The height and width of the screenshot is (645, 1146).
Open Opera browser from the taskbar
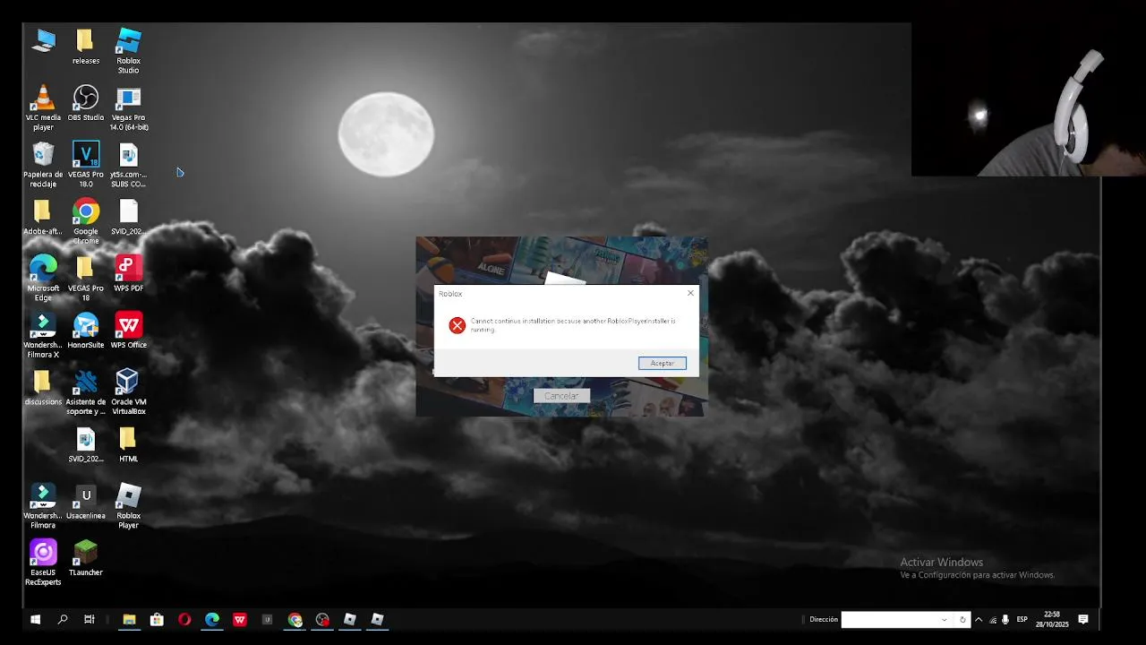pyautogui.click(x=184, y=619)
